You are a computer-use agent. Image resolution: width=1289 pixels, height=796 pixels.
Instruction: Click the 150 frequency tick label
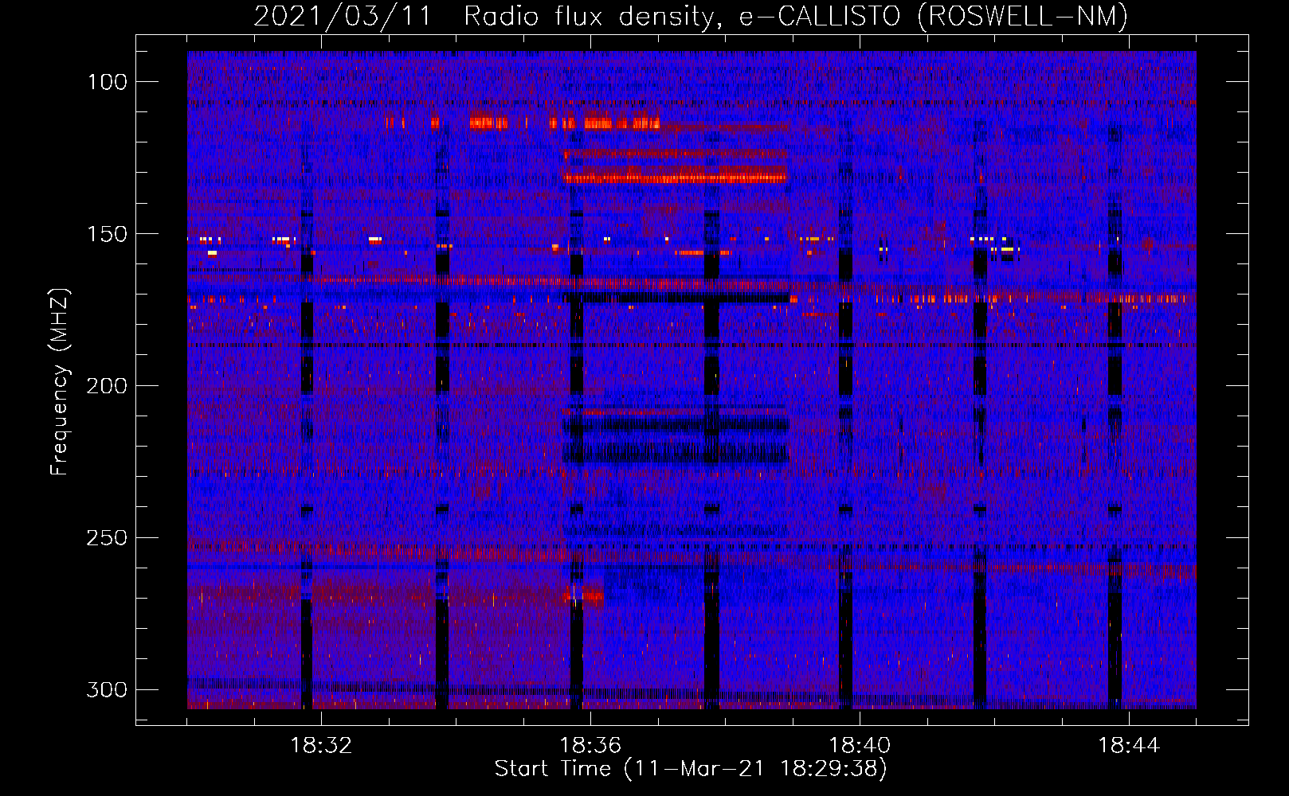tap(106, 234)
